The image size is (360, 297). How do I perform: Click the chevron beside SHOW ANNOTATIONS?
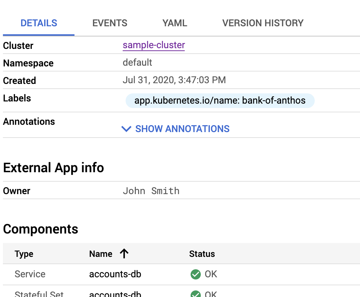point(126,129)
